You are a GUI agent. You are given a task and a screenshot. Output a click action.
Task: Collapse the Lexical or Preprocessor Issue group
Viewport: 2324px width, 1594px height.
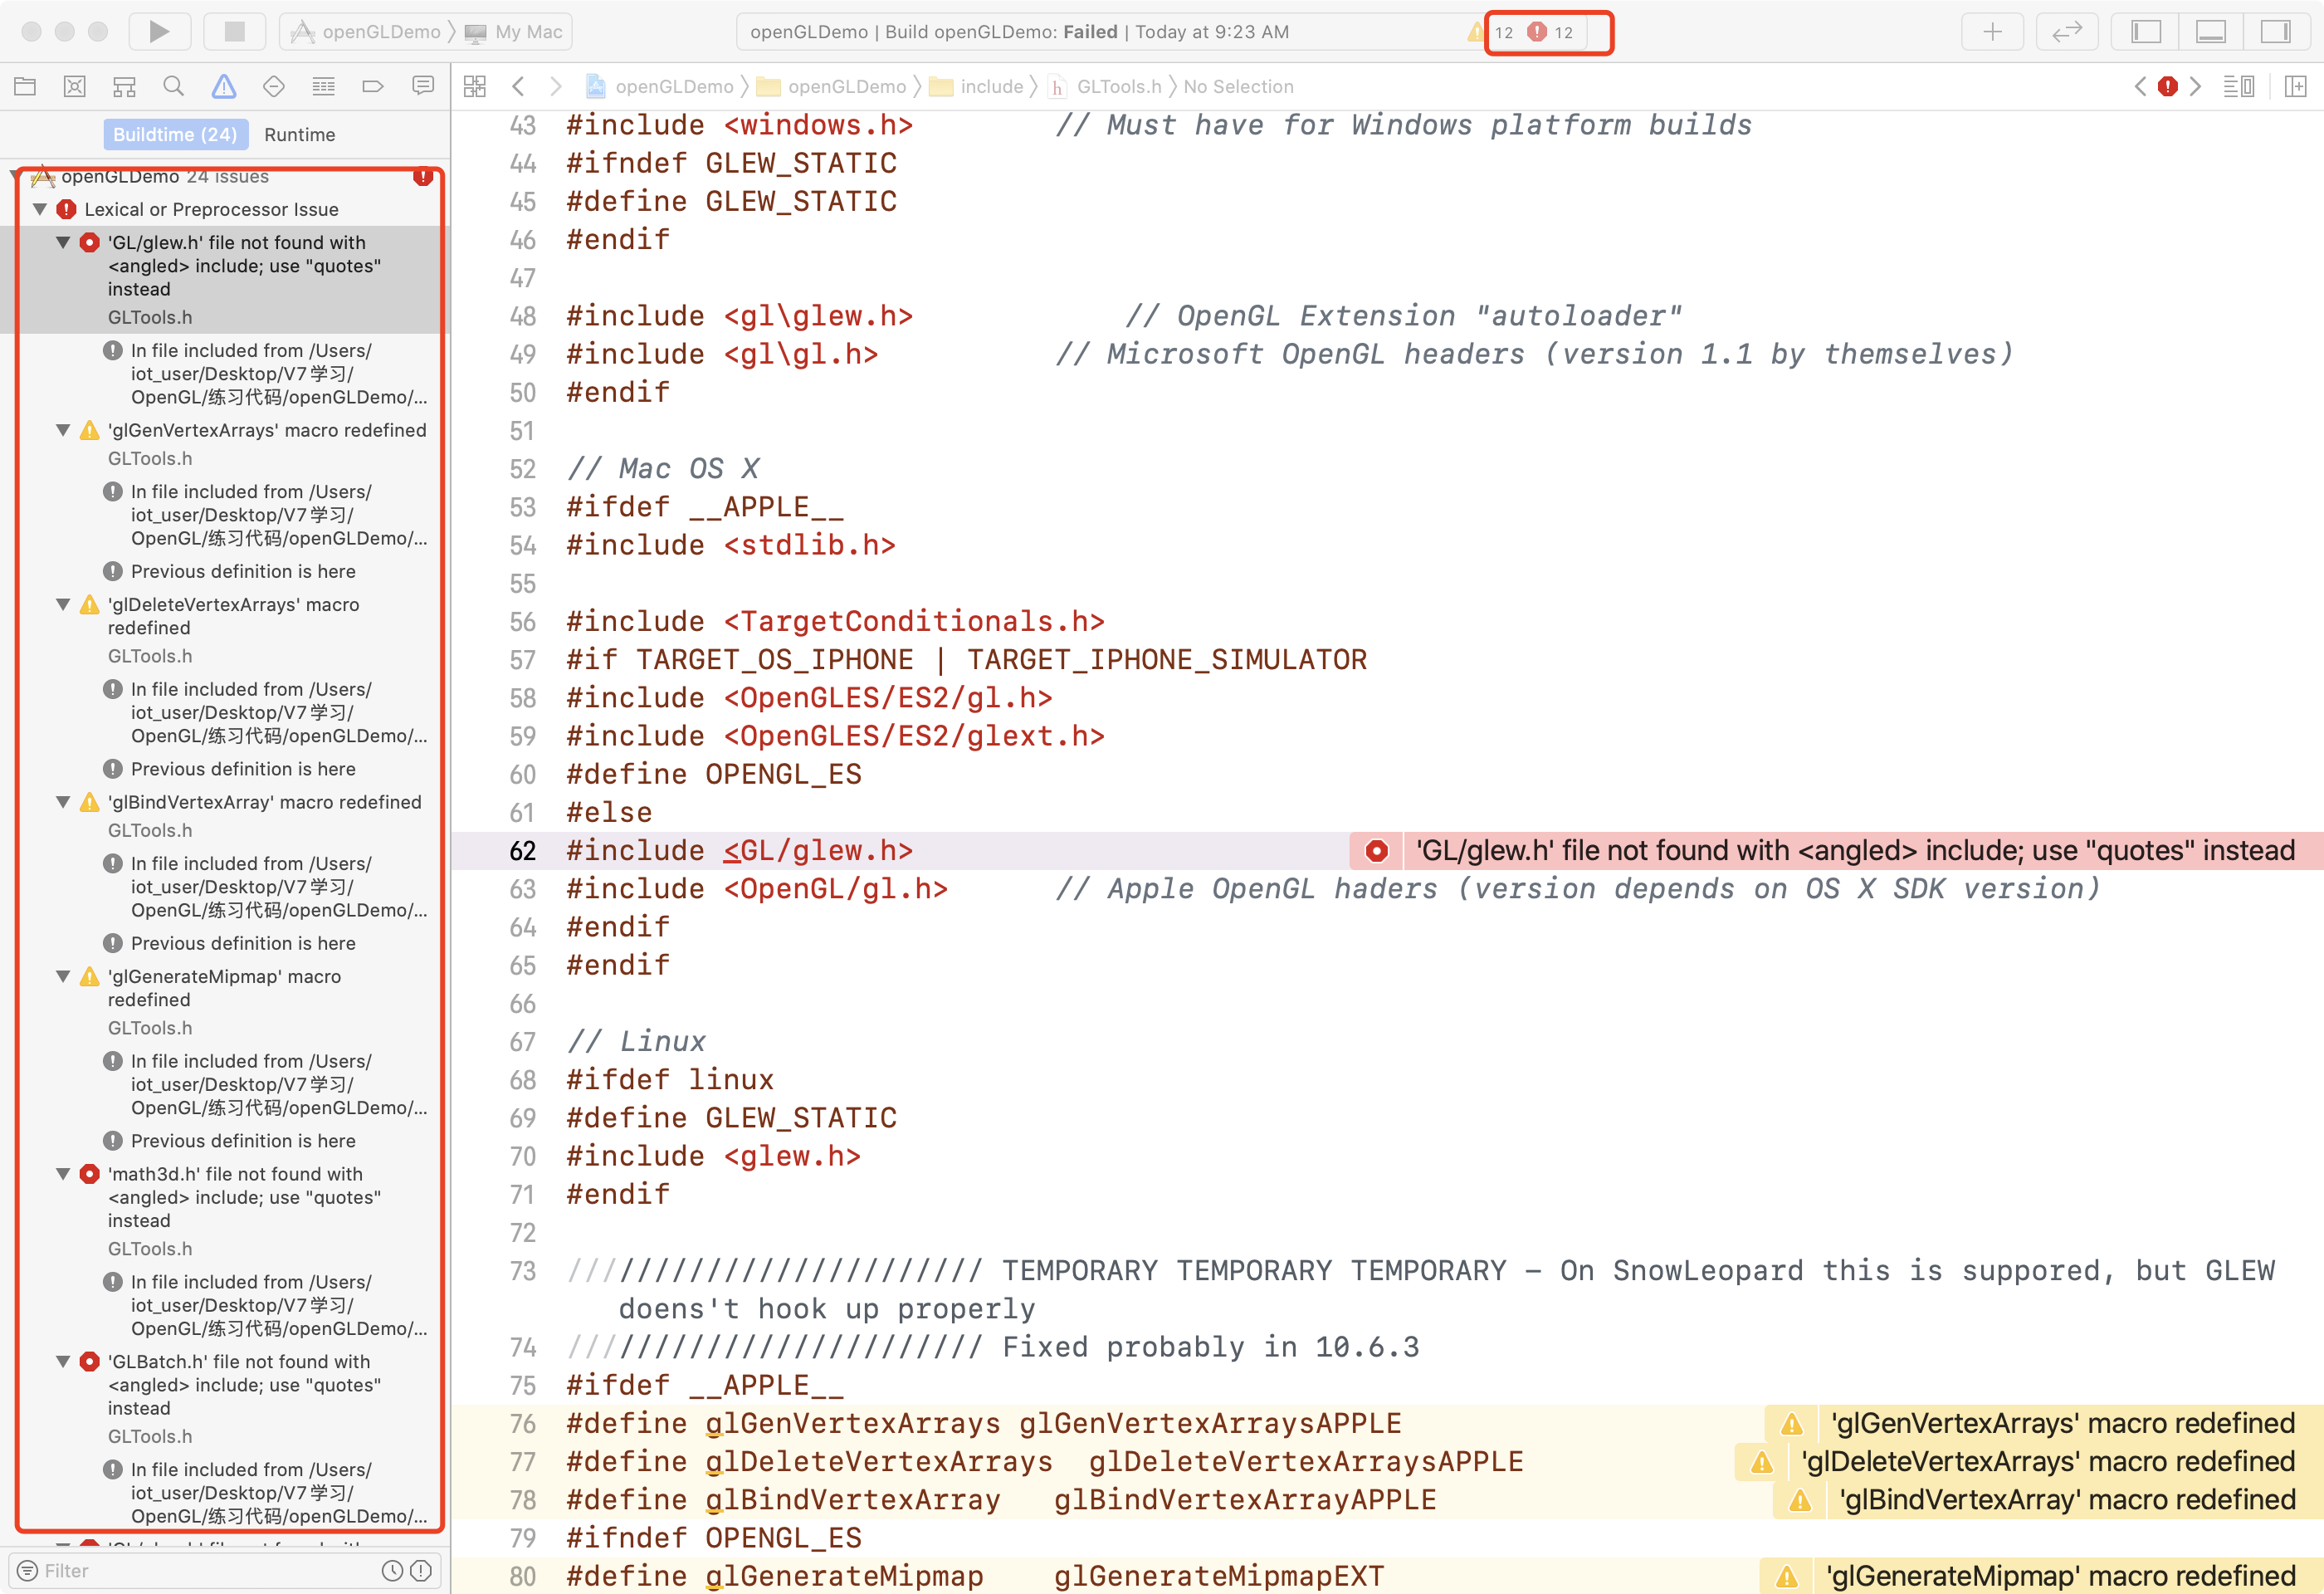40,209
